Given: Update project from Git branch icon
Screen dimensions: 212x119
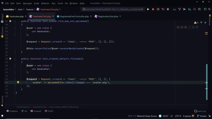Looking at the screenshot, I should point(180,9).
